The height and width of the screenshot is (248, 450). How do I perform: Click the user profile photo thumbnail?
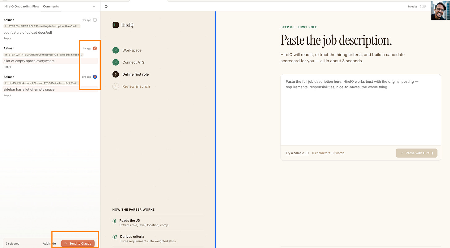click(440, 10)
